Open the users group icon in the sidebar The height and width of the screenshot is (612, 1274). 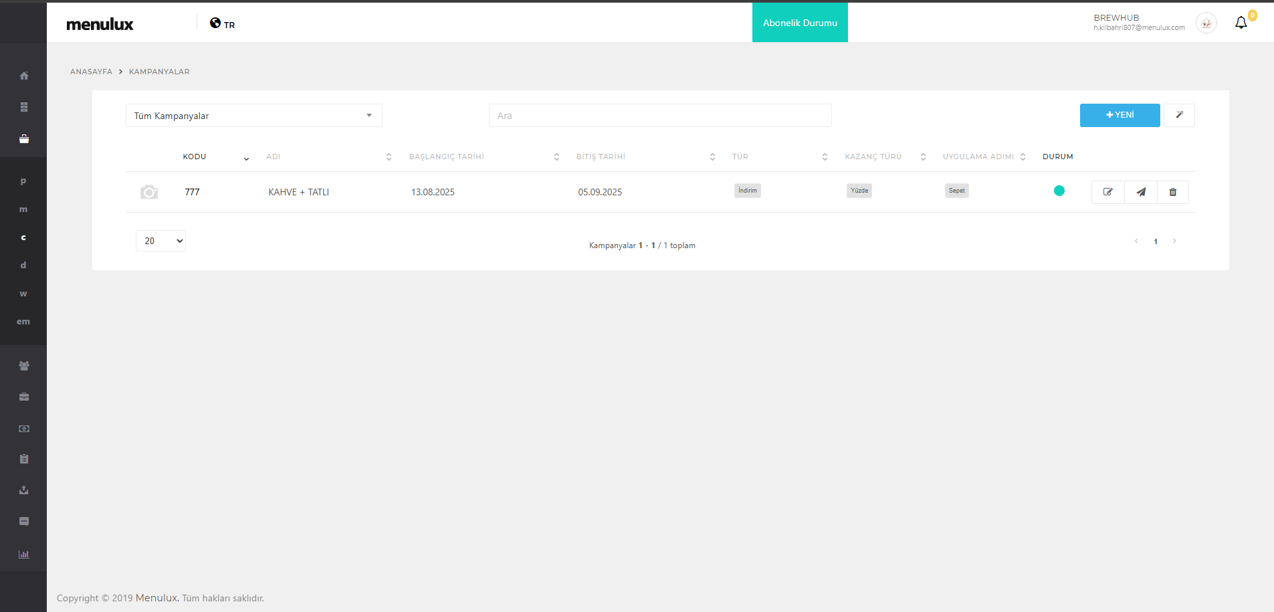[24, 366]
